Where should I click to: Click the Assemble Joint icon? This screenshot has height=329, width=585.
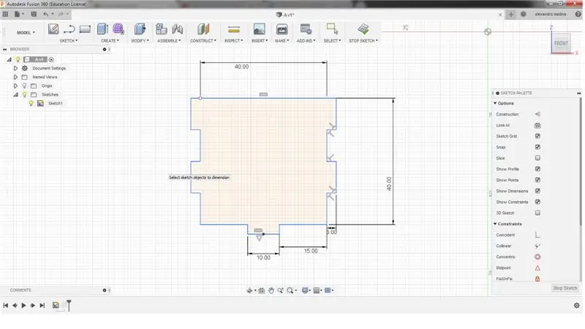click(x=178, y=29)
